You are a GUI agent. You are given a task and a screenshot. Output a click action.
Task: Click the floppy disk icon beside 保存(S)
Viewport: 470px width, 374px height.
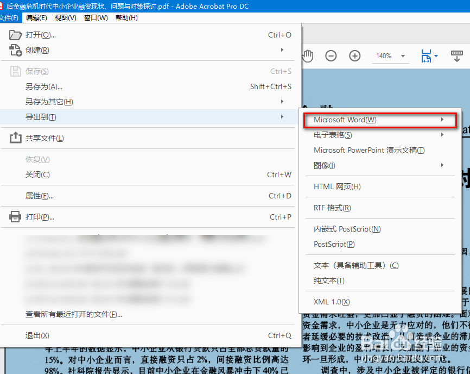[x=16, y=71]
